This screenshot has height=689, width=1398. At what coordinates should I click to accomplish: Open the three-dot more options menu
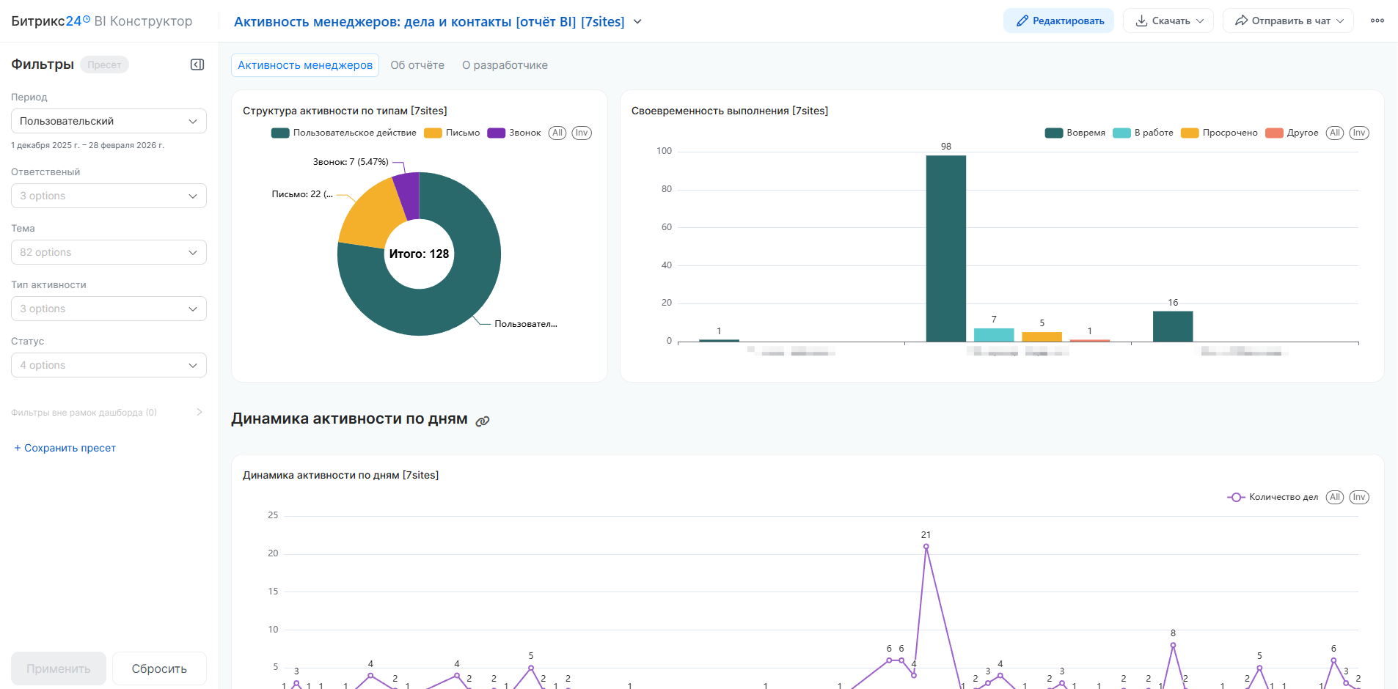(x=1377, y=21)
